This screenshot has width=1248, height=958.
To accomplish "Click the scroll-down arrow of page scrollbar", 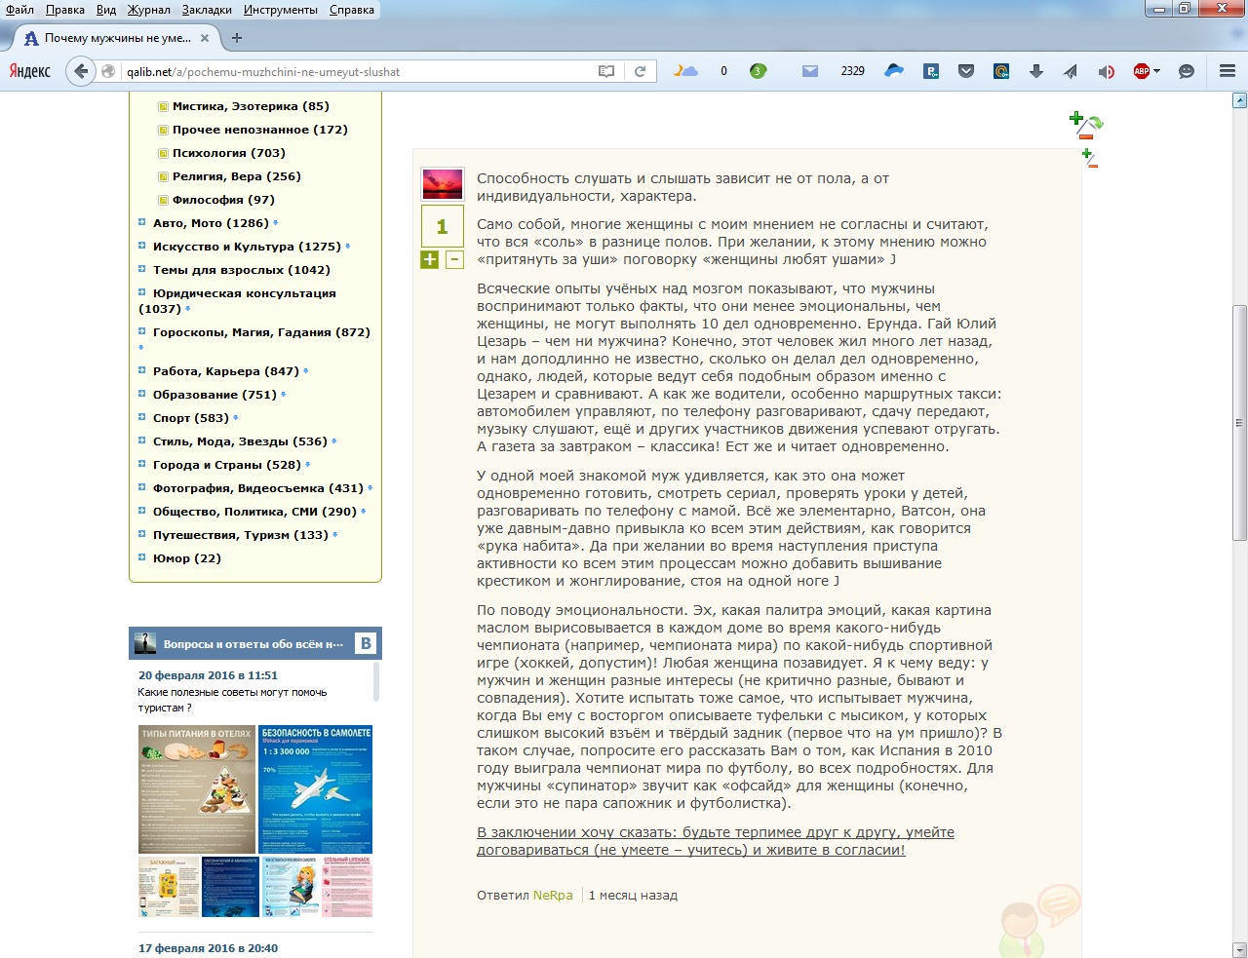I will pos(1240,949).
